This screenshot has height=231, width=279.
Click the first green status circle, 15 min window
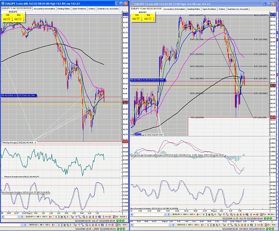[x=265, y=218]
